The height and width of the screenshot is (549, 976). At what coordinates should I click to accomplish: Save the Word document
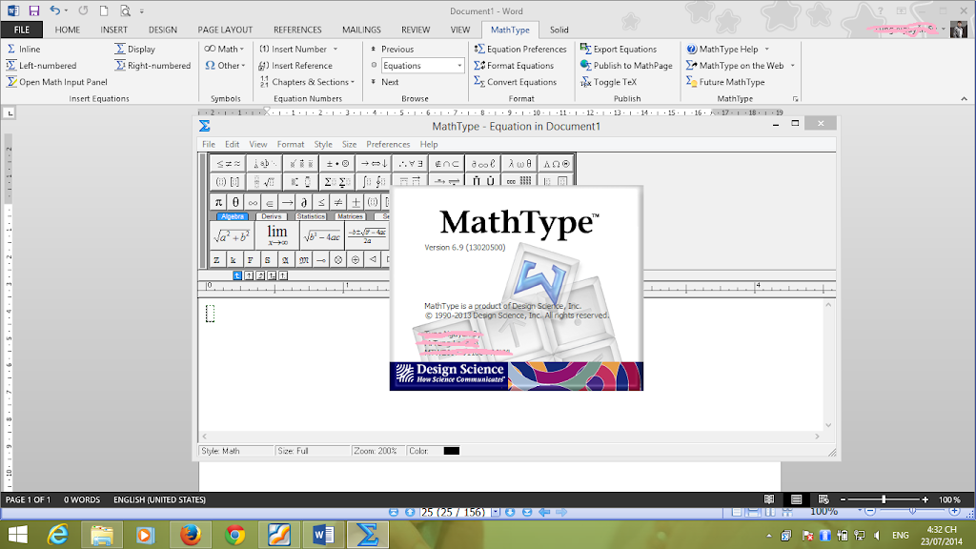[x=34, y=10]
